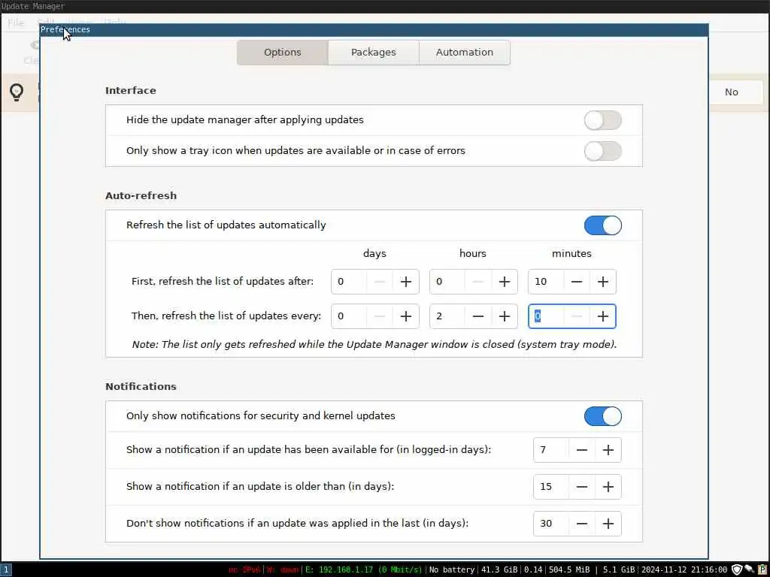Click the 0.14 load status entry
Viewport: 770px width, 577px height.
tap(533, 569)
